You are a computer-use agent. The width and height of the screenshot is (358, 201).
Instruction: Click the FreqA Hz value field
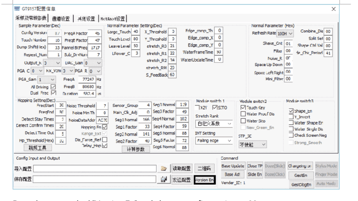click(x=87, y=80)
